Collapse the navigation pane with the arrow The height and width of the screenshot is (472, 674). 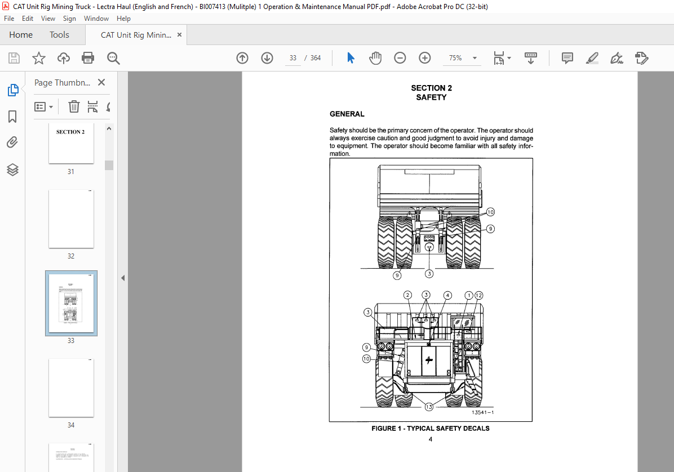[123, 278]
